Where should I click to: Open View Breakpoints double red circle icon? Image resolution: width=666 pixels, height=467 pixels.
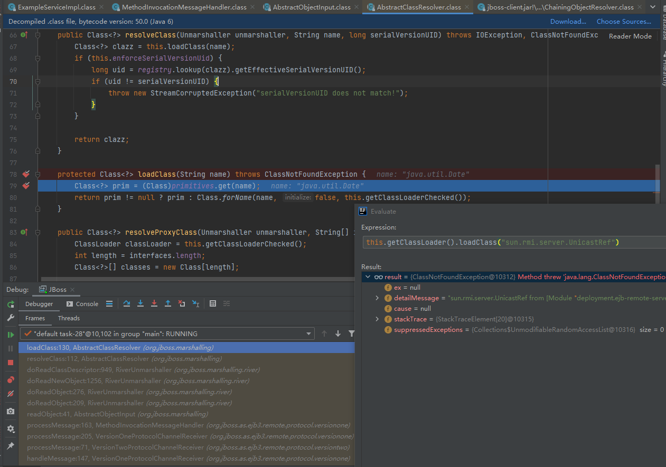click(10, 380)
